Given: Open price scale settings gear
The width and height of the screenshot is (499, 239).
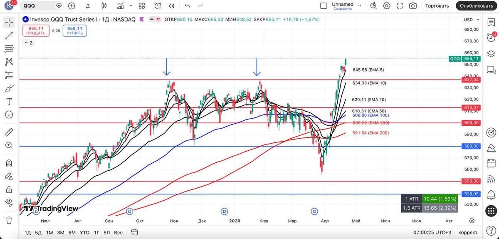Looking at the screenshot, I should click(472, 221).
